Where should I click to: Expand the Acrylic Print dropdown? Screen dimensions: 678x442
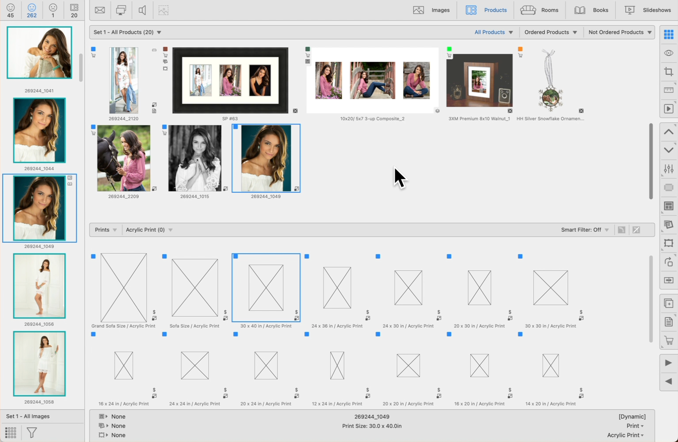tap(149, 230)
